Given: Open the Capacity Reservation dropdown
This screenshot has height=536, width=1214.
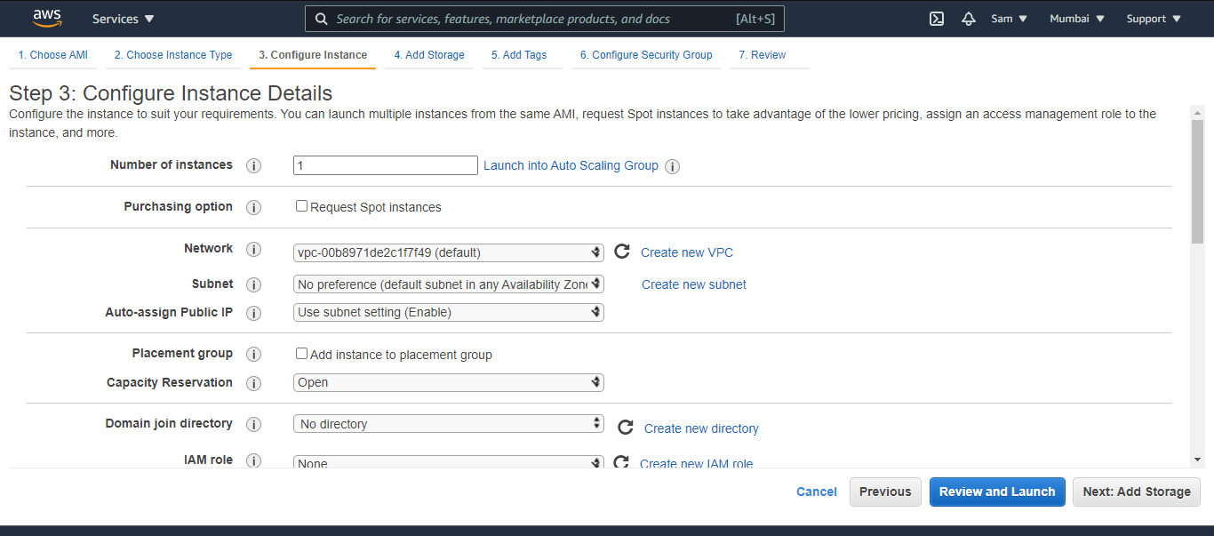Looking at the screenshot, I should pyautogui.click(x=448, y=381).
